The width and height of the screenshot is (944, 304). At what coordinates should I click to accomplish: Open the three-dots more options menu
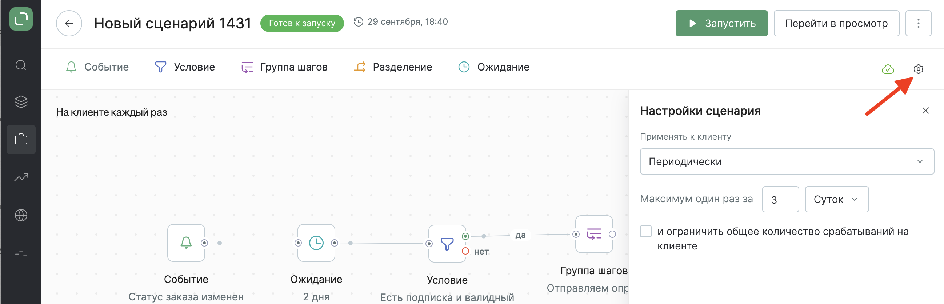tap(918, 23)
